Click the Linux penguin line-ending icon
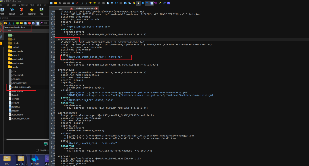 (138, 3)
